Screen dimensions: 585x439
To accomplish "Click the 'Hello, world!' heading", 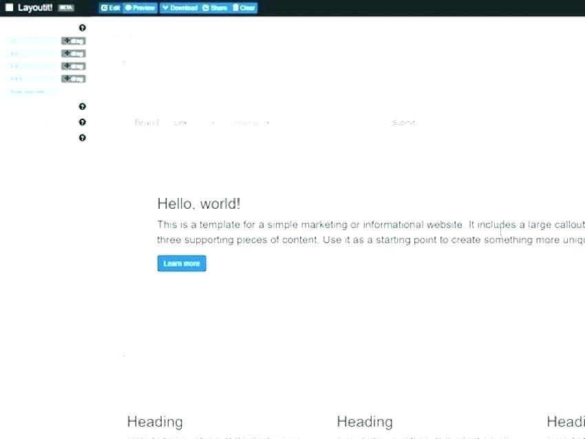I will point(199,203).
